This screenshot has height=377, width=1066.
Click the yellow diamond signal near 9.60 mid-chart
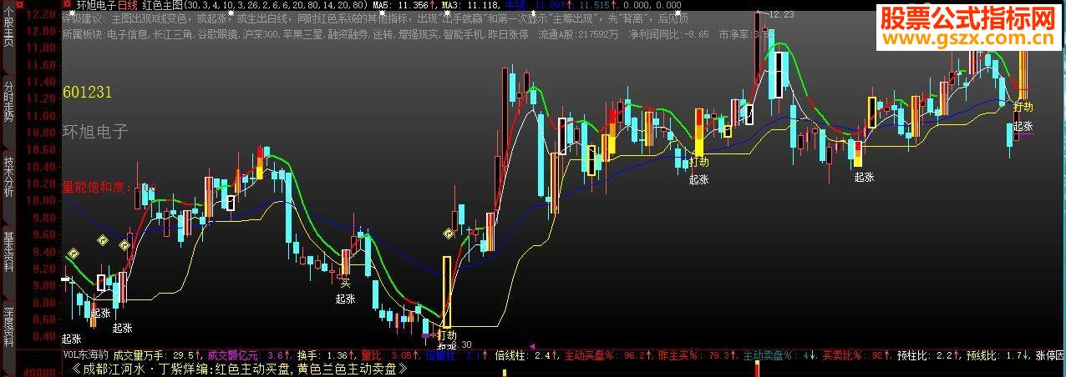point(449,234)
